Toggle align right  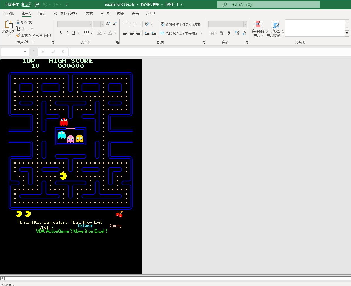point(138,33)
